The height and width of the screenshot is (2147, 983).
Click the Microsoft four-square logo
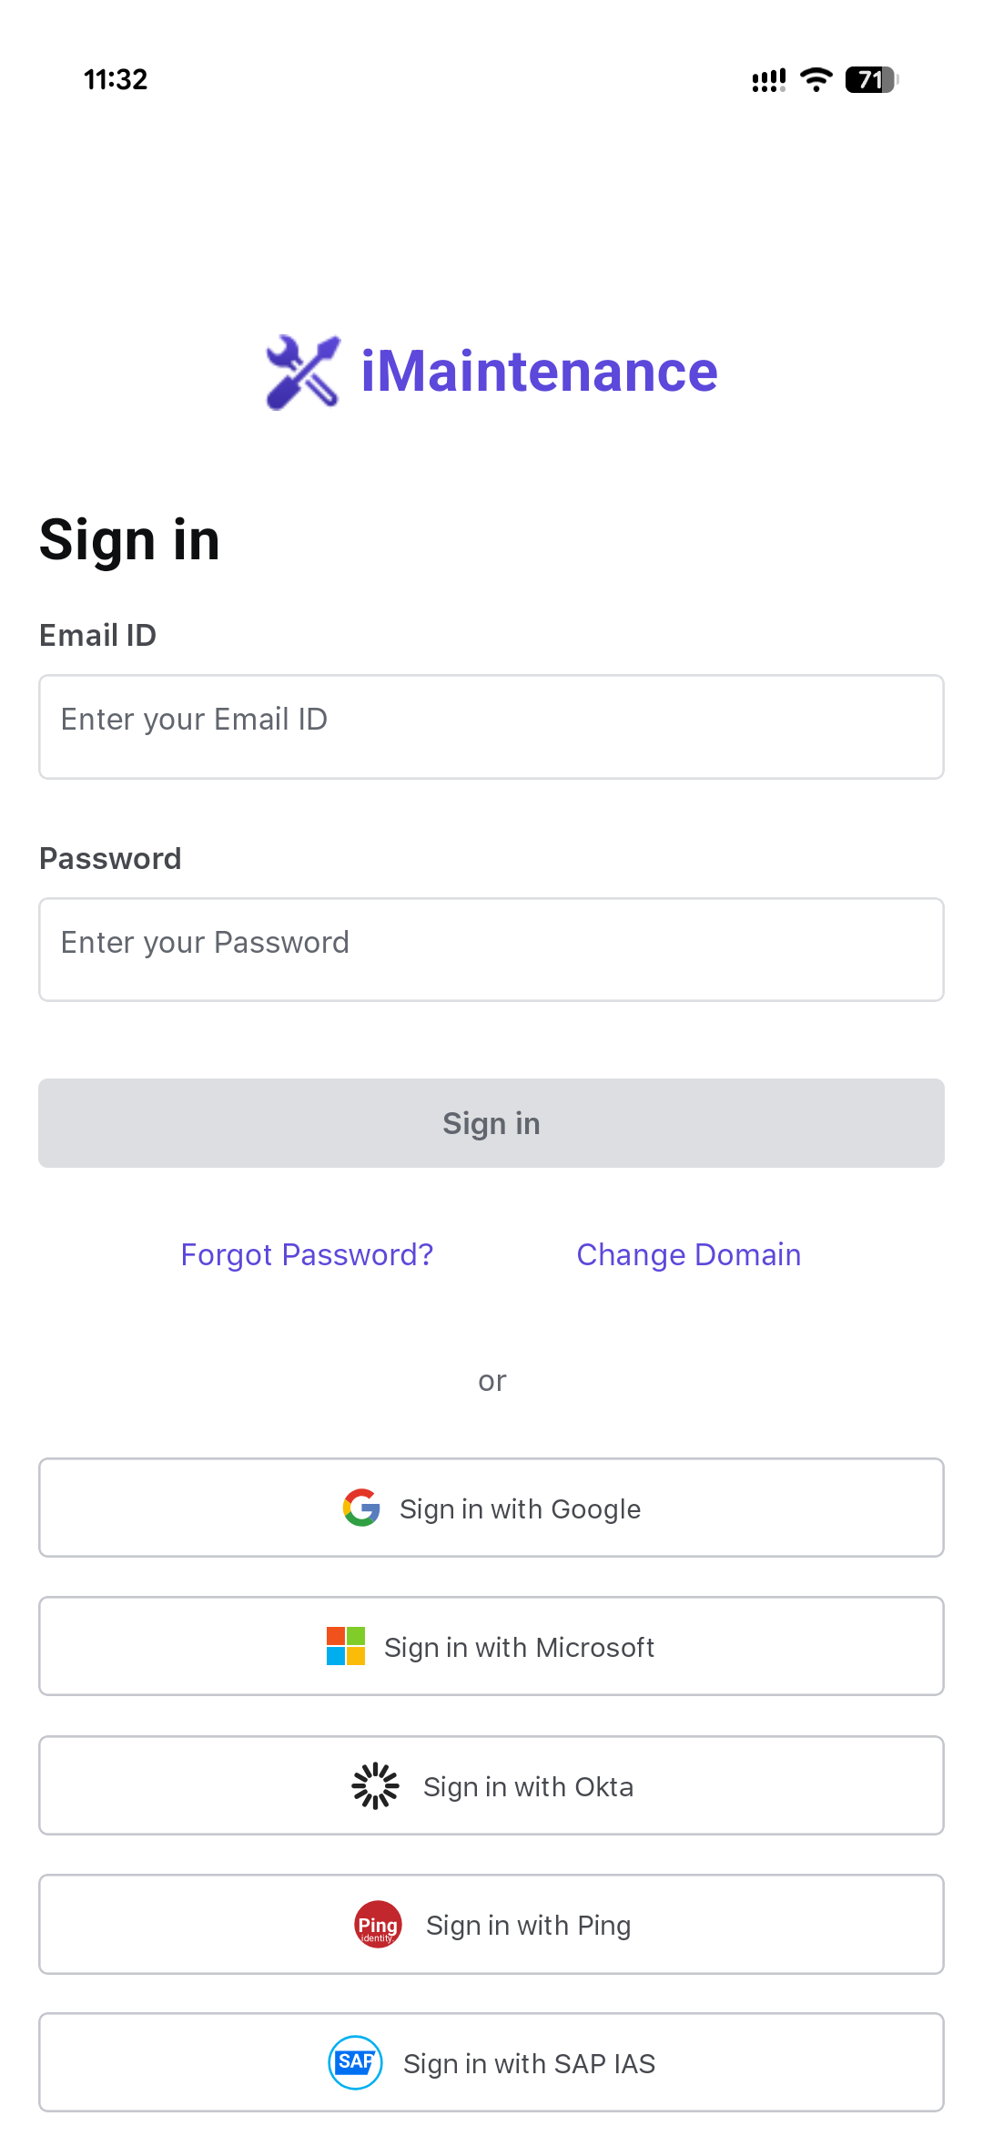[346, 1646]
